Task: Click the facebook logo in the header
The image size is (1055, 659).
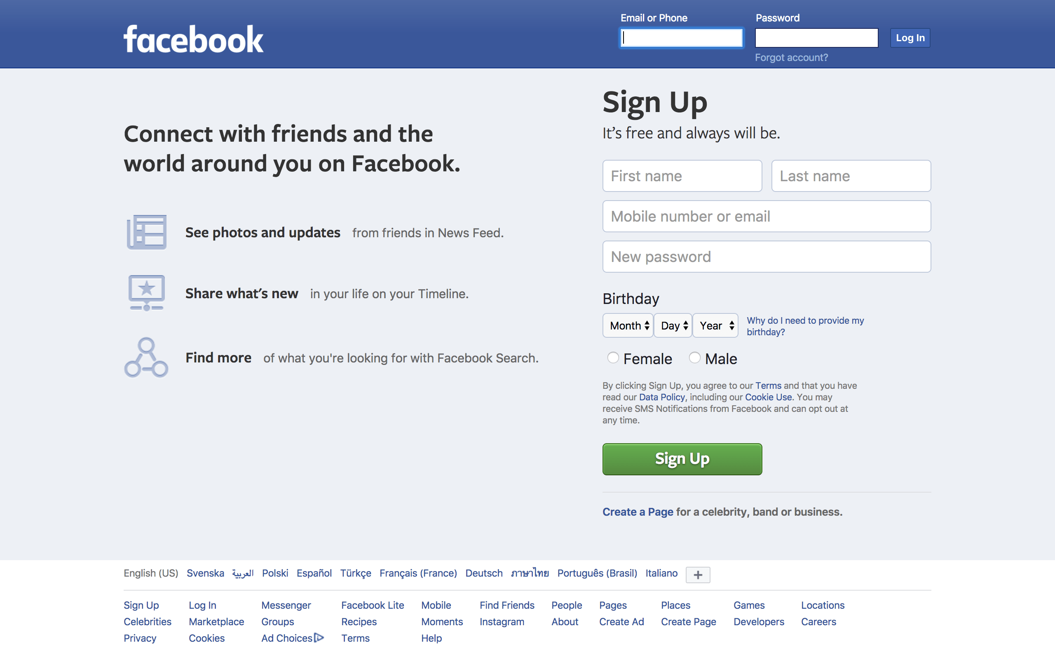Action: click(x=193, y=39)
